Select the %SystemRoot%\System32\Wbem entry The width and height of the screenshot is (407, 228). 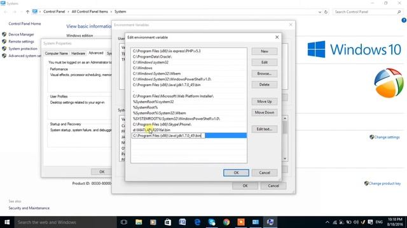tap(189, 113)
